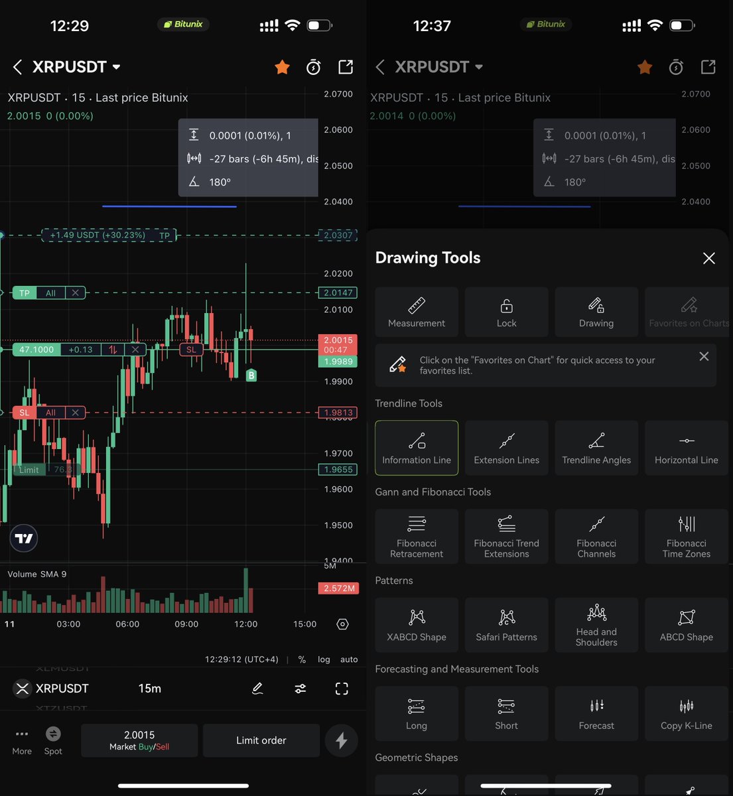Select the Copy K-Line tool

pyautogui.click(x=687, y=714)
